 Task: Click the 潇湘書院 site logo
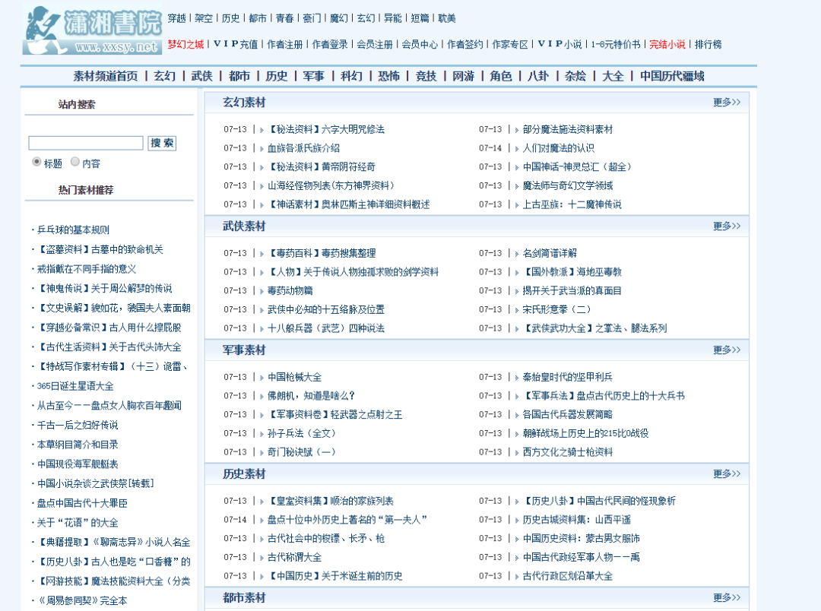pyautogui.click(x=92, y=30)
